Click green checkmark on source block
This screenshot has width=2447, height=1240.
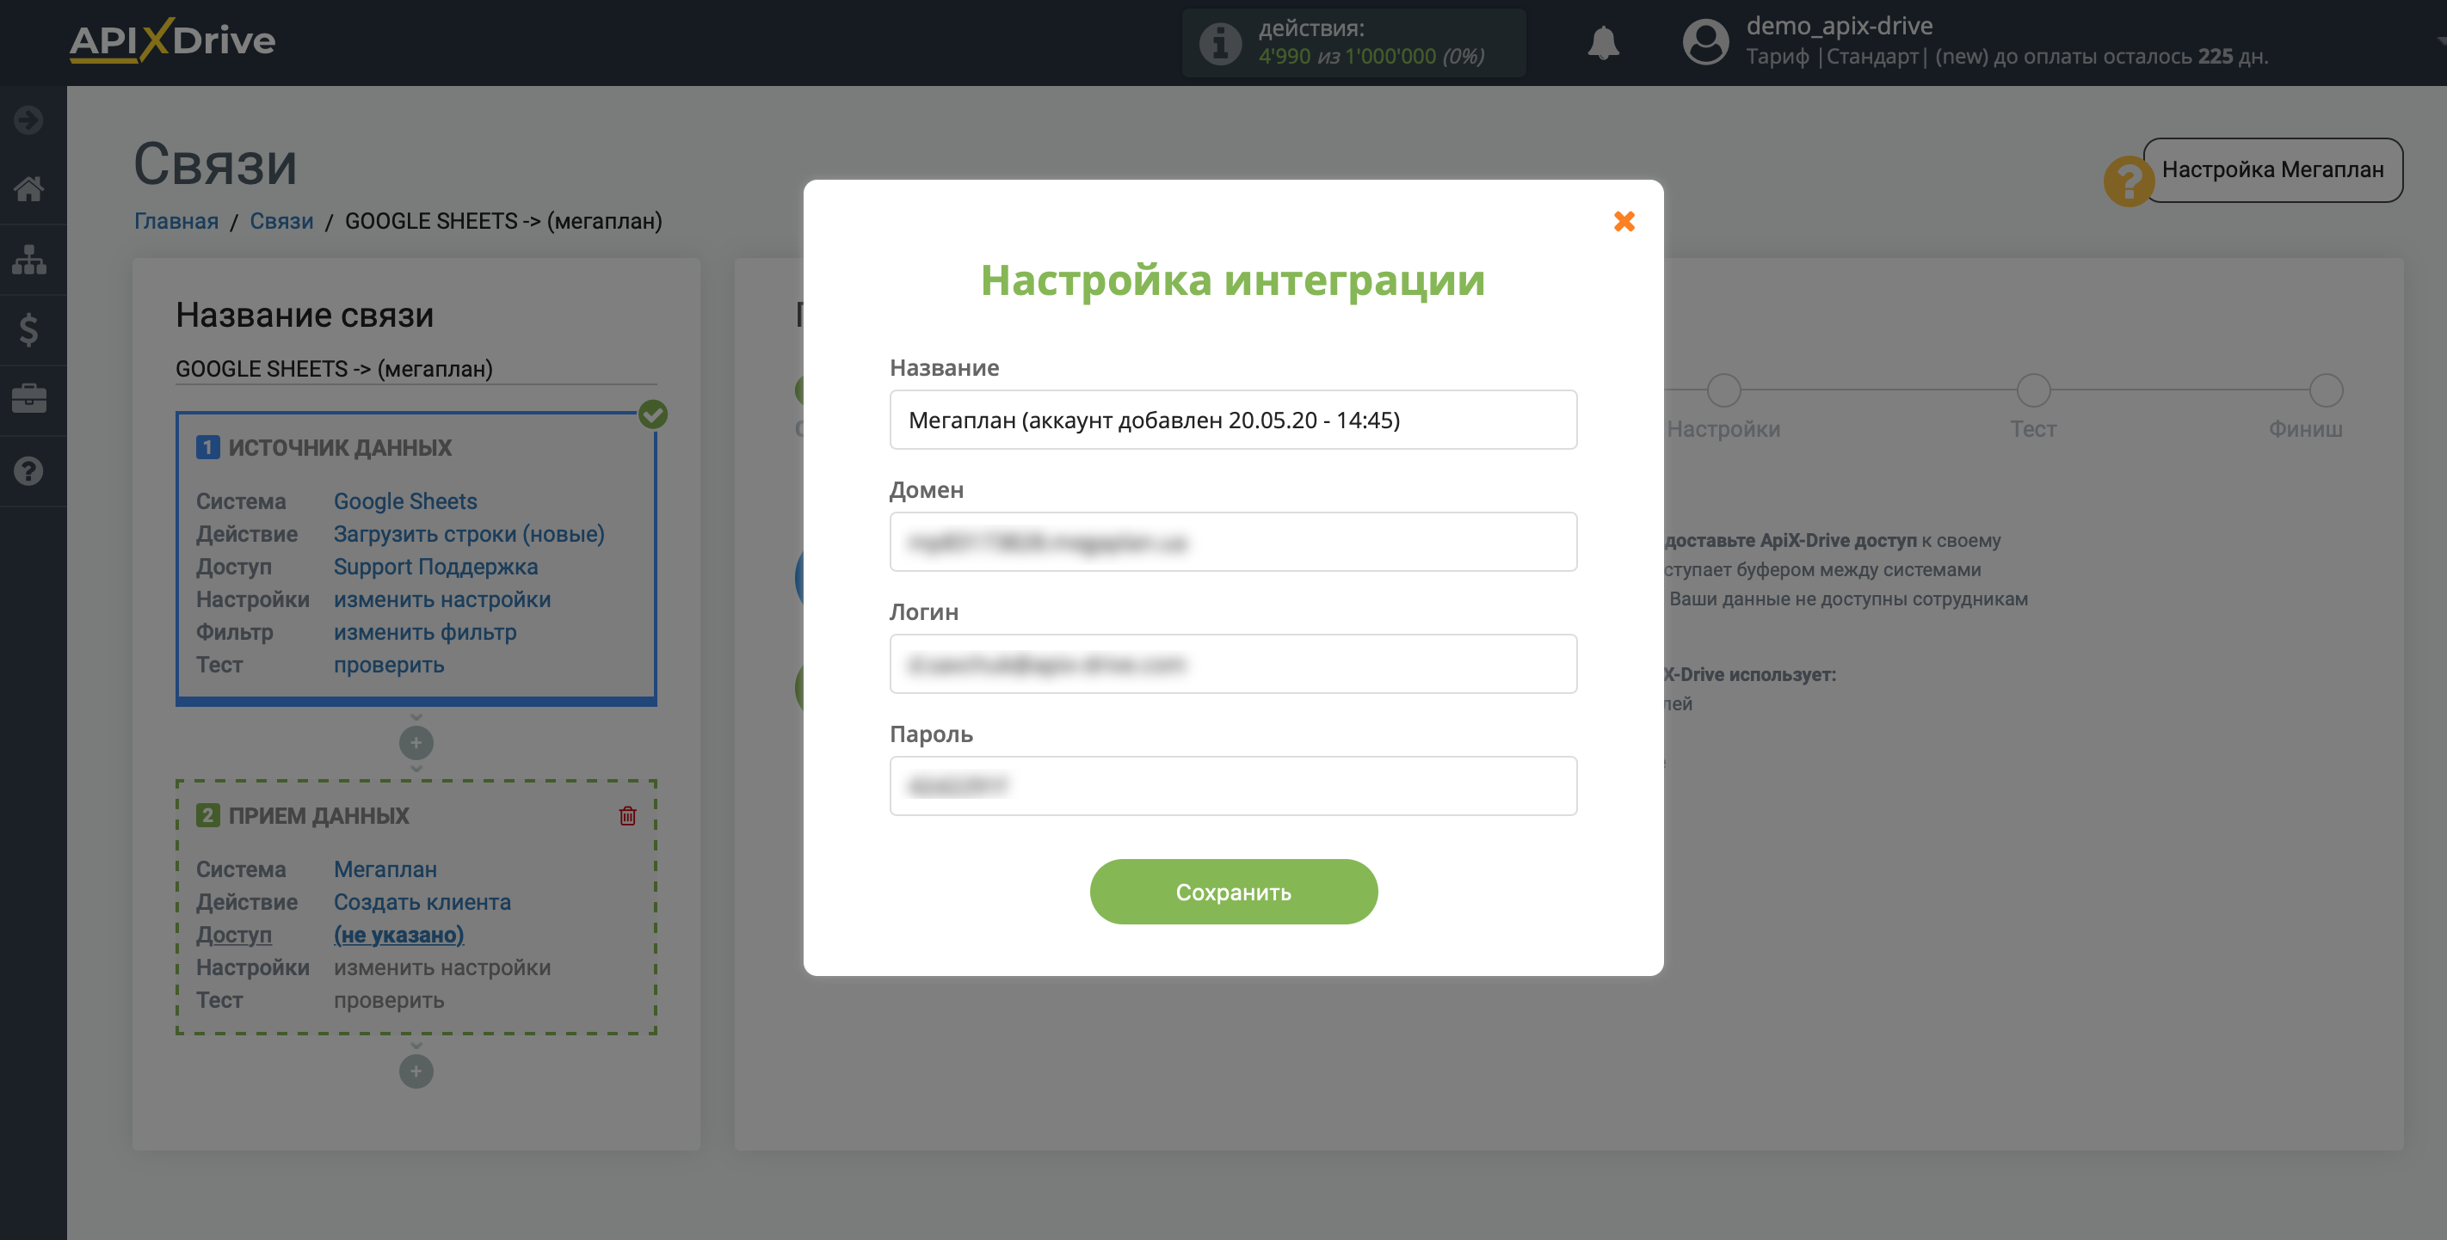click(652, 414)
